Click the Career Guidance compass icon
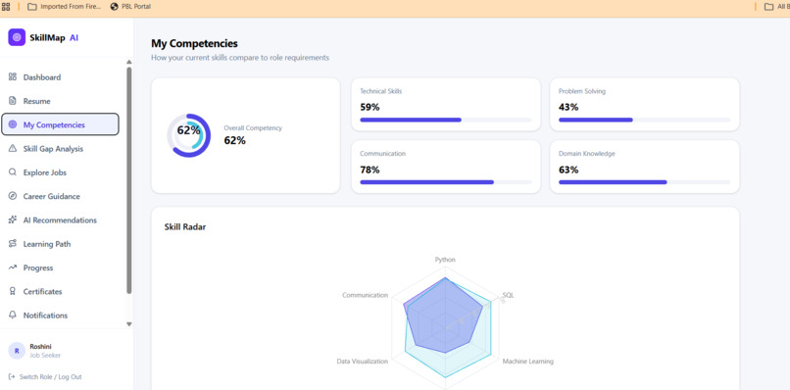 [13, 196]
